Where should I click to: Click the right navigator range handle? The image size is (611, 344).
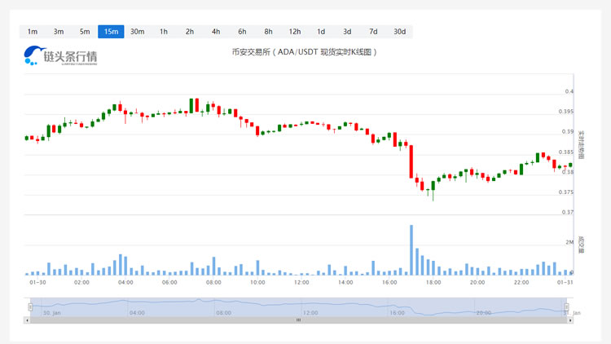[566, 307]
